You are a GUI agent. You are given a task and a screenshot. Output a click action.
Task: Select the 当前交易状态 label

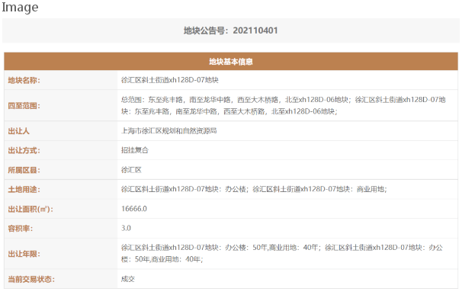point(31,279)
